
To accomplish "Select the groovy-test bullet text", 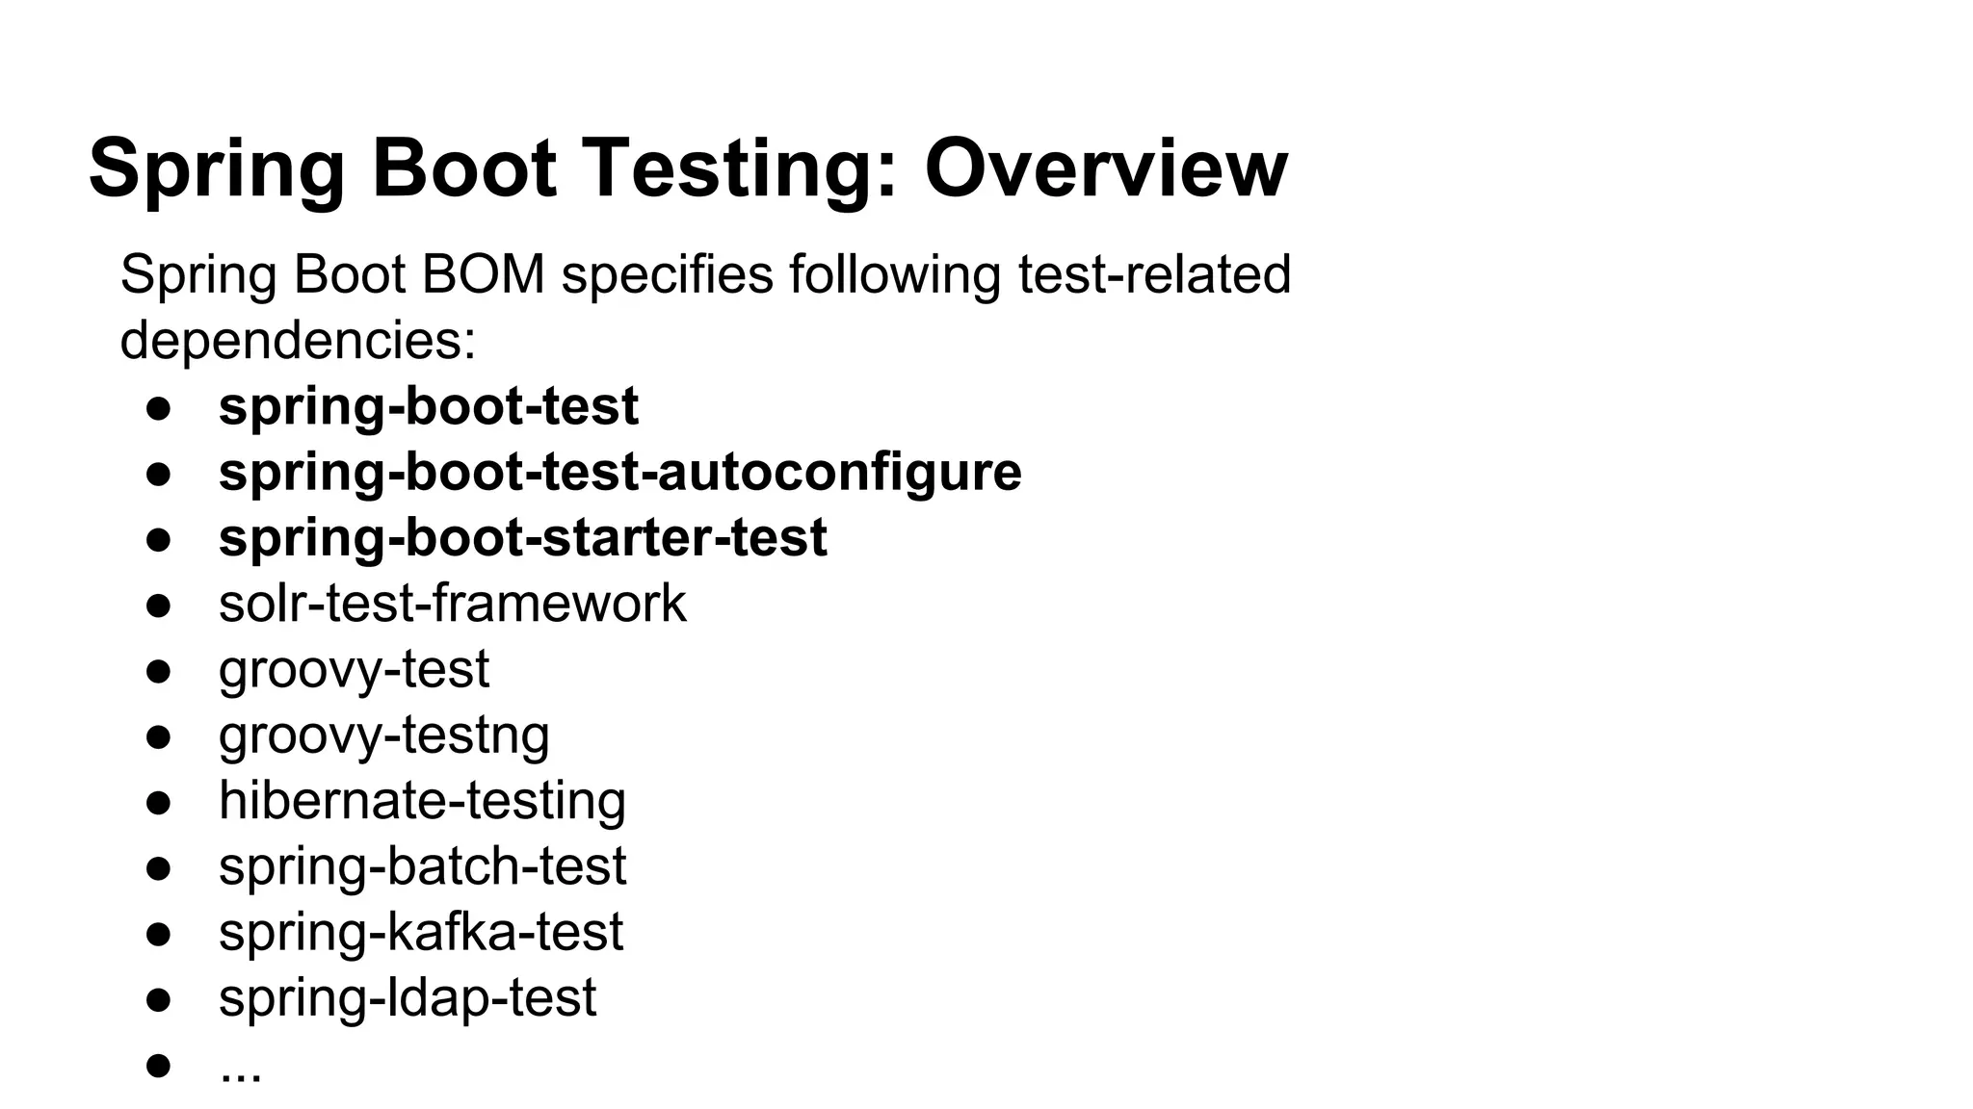I will 354,670.
